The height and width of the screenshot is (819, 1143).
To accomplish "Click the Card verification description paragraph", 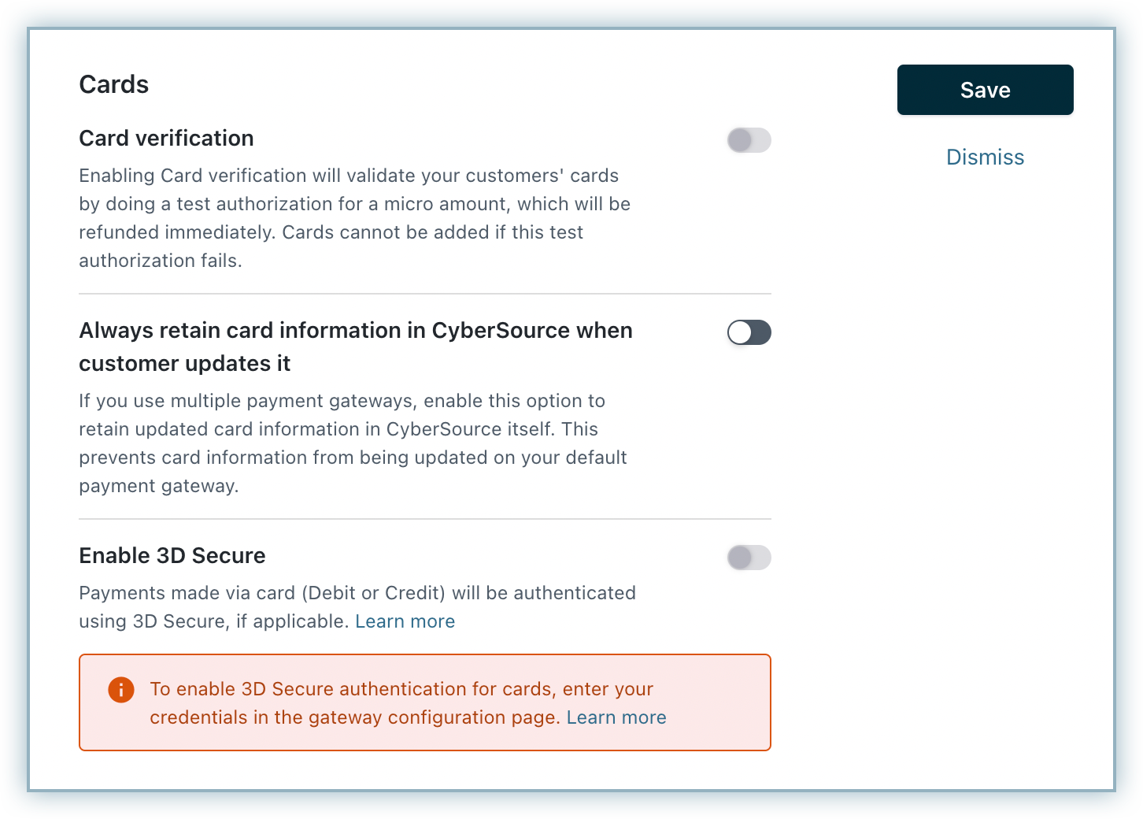I will 354,218.
